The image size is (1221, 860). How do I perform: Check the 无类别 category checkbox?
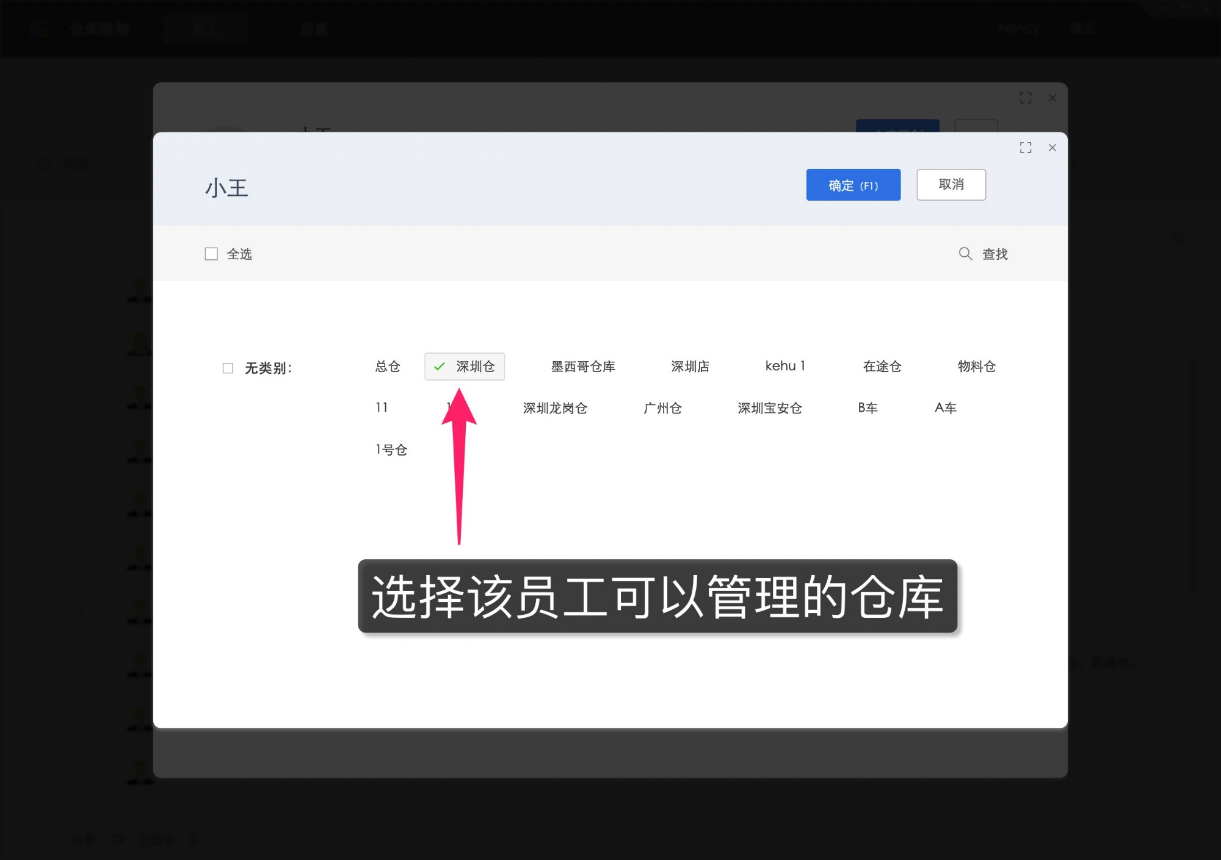point(228,368)
